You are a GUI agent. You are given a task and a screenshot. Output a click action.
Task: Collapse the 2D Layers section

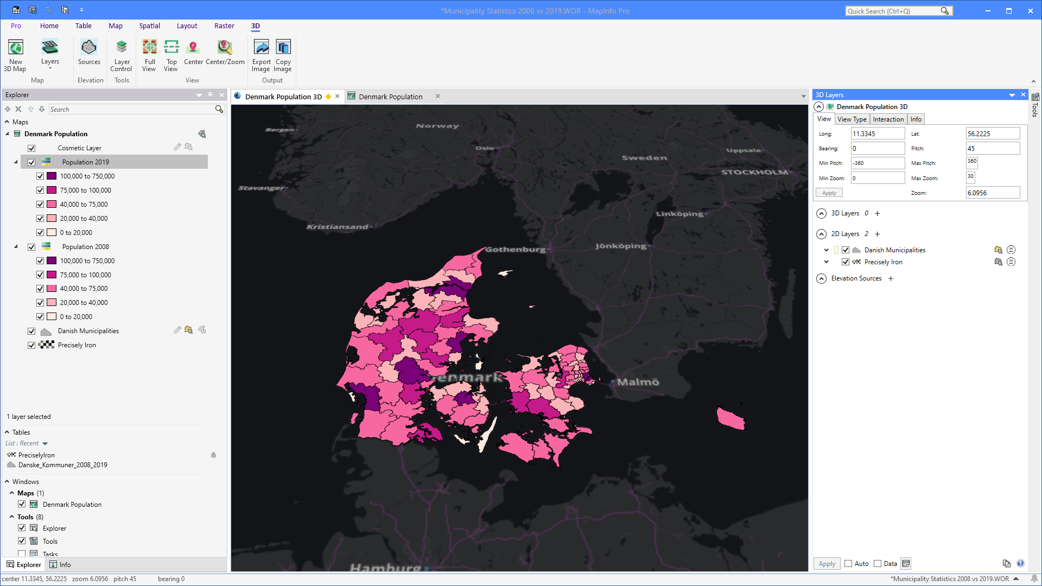[821, 234]
